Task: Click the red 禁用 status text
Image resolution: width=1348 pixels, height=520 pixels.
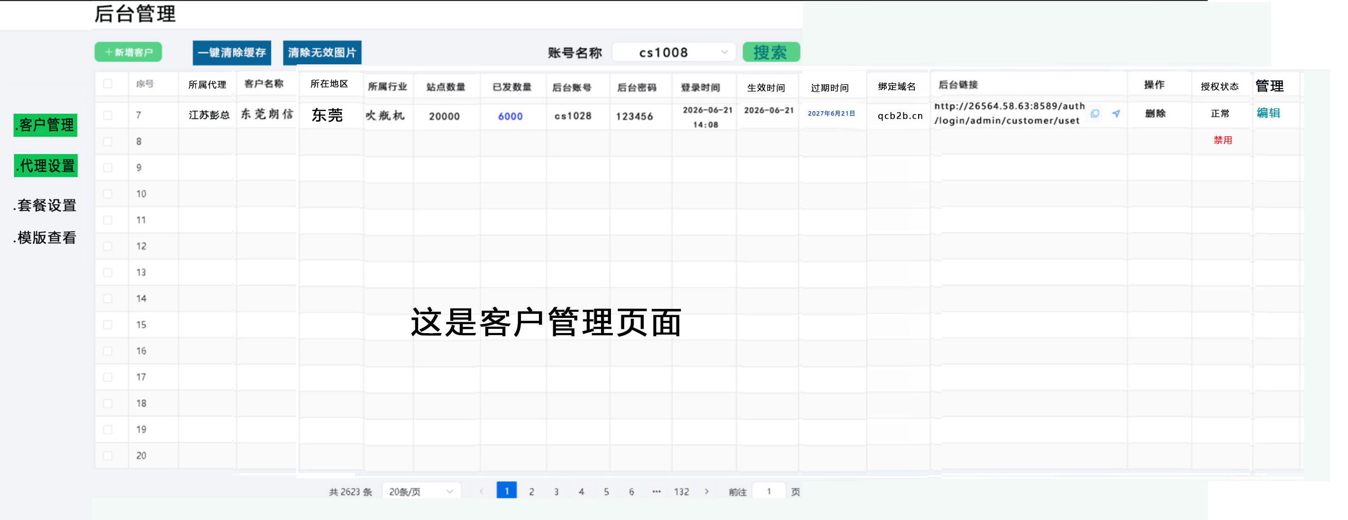Action: (x=1222, y=140)
